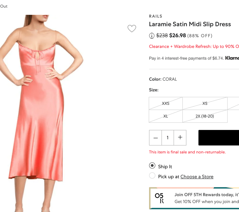Open price info icon beside $238

click(152, 36)
